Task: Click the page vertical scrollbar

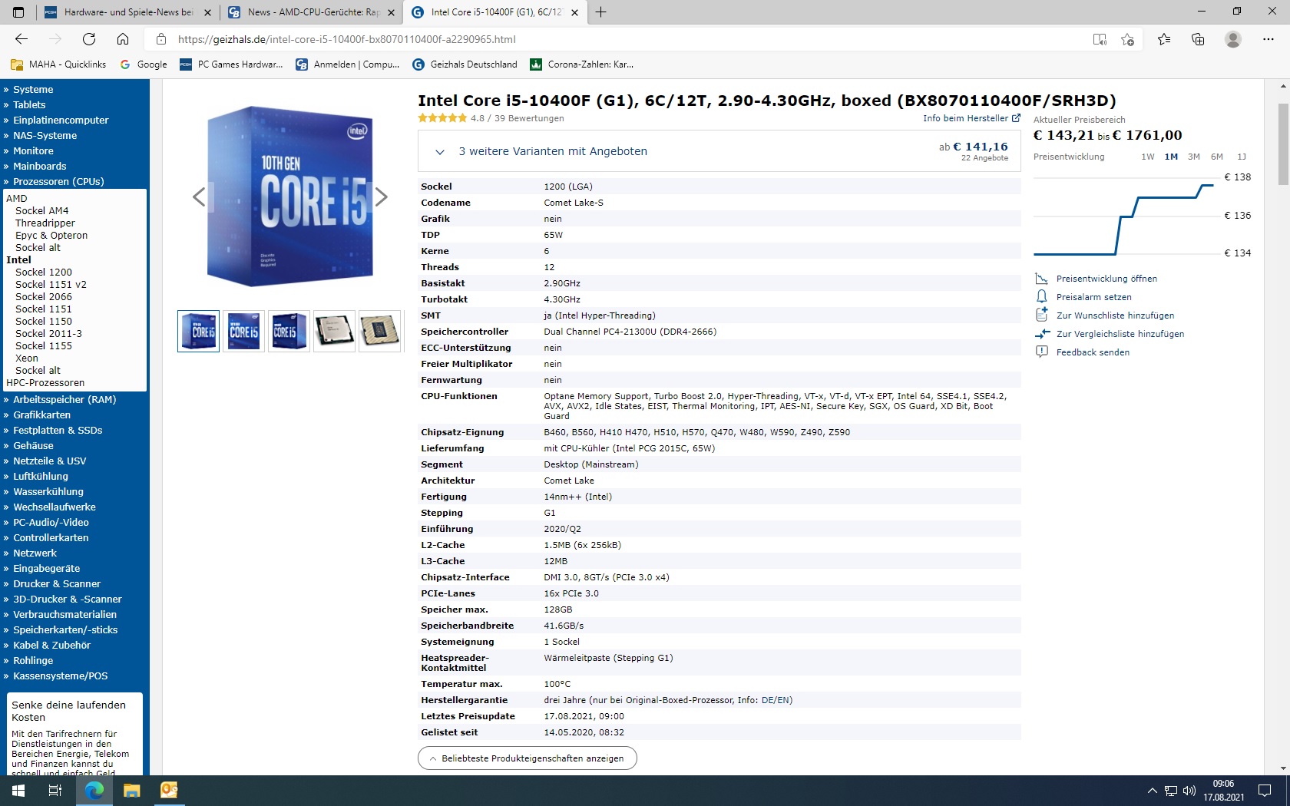Action: (x=1283, y=144)
